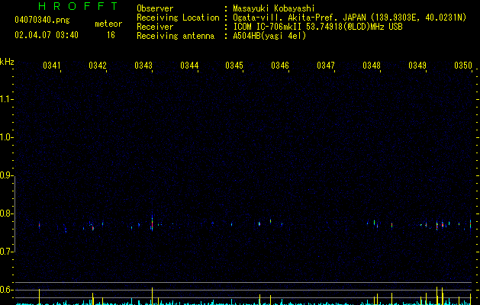Click the strong meteor echo at 0343
Image resolution: width=480 pixels, height=305 pixels.
(152, 223)
